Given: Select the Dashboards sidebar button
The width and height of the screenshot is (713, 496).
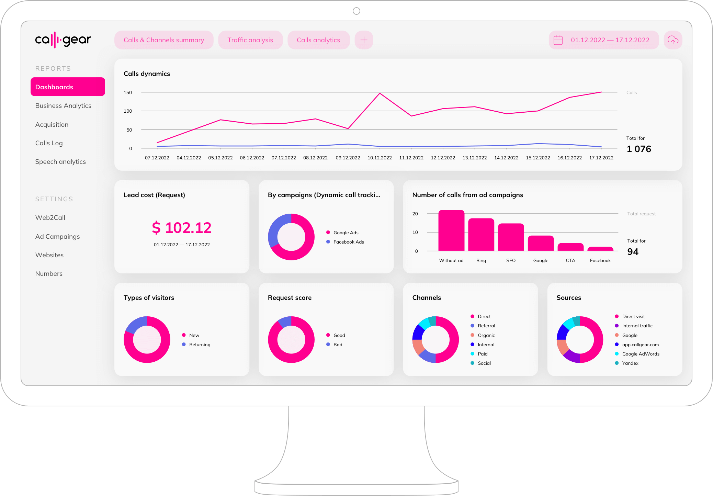Looking at the screenshot, I should pos(68,87).
